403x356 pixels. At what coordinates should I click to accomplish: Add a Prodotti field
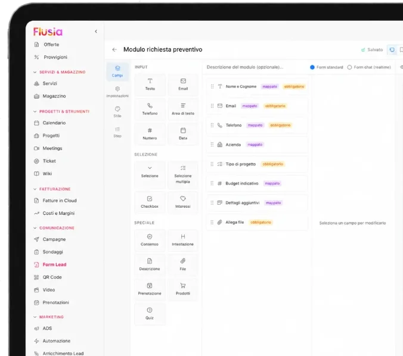pyautogui.click(x=183, y=289)
